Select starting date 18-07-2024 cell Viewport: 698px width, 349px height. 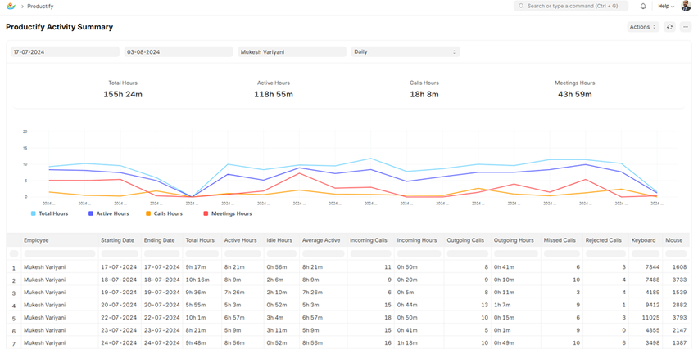pos(120,280)
